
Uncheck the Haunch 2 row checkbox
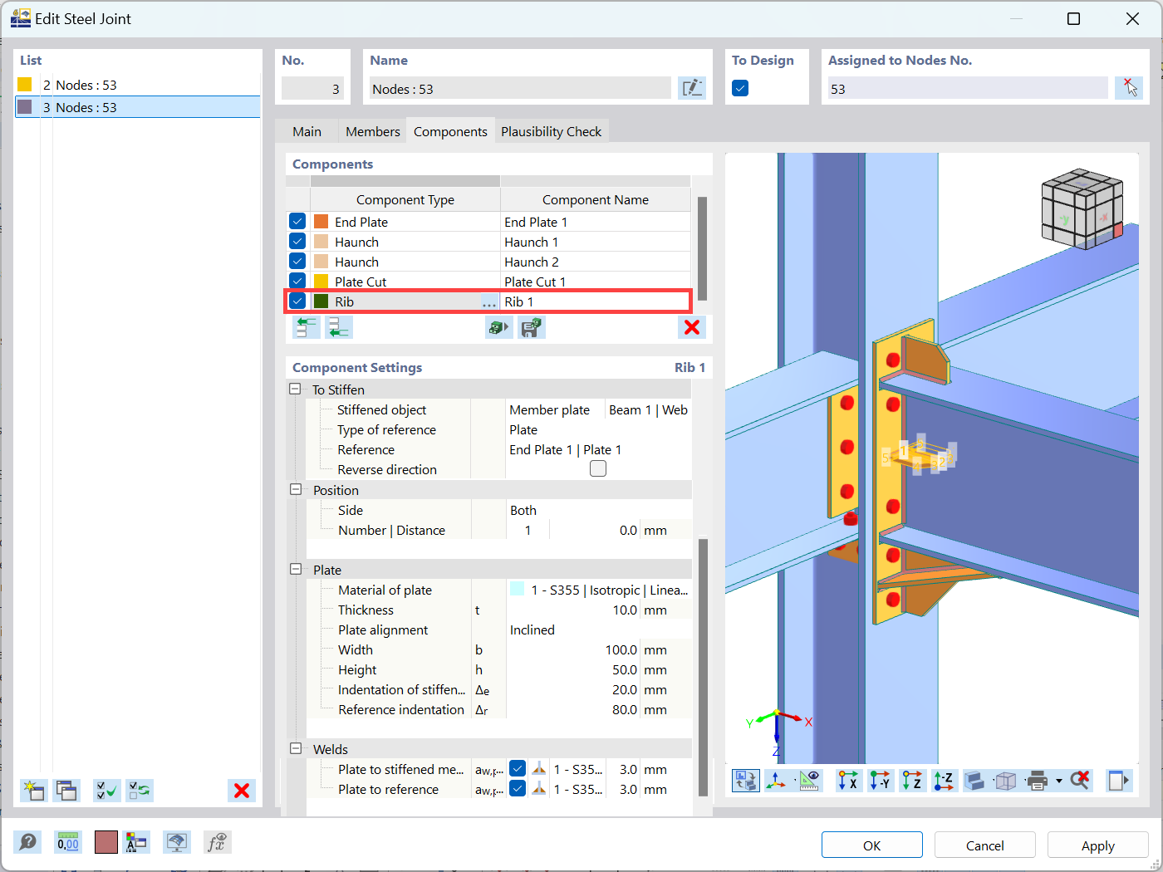tap(297, 262)
